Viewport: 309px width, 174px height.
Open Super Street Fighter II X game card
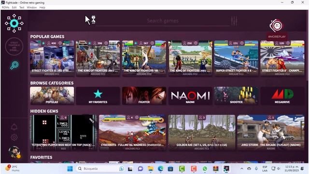(236, 58)
